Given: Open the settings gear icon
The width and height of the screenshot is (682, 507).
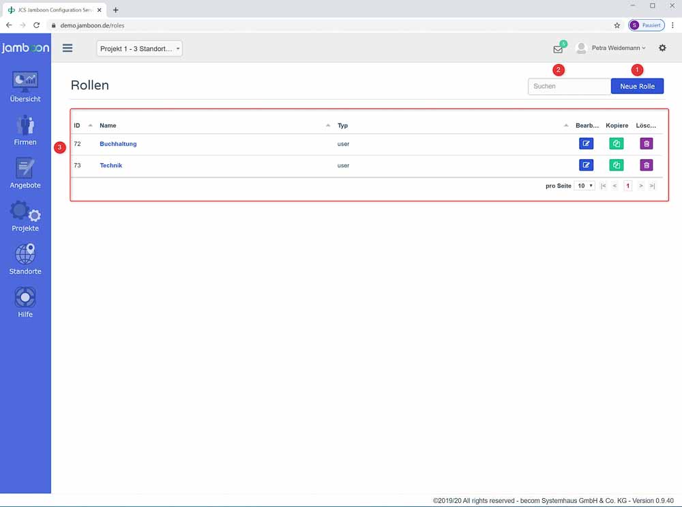Looking at the screenshot, I should coord(662,48).
